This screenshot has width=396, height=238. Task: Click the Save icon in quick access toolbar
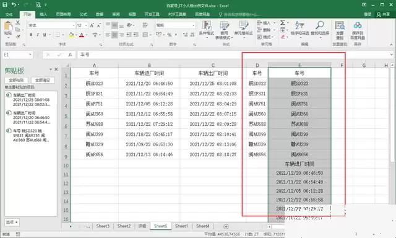[x=5, y=4]
